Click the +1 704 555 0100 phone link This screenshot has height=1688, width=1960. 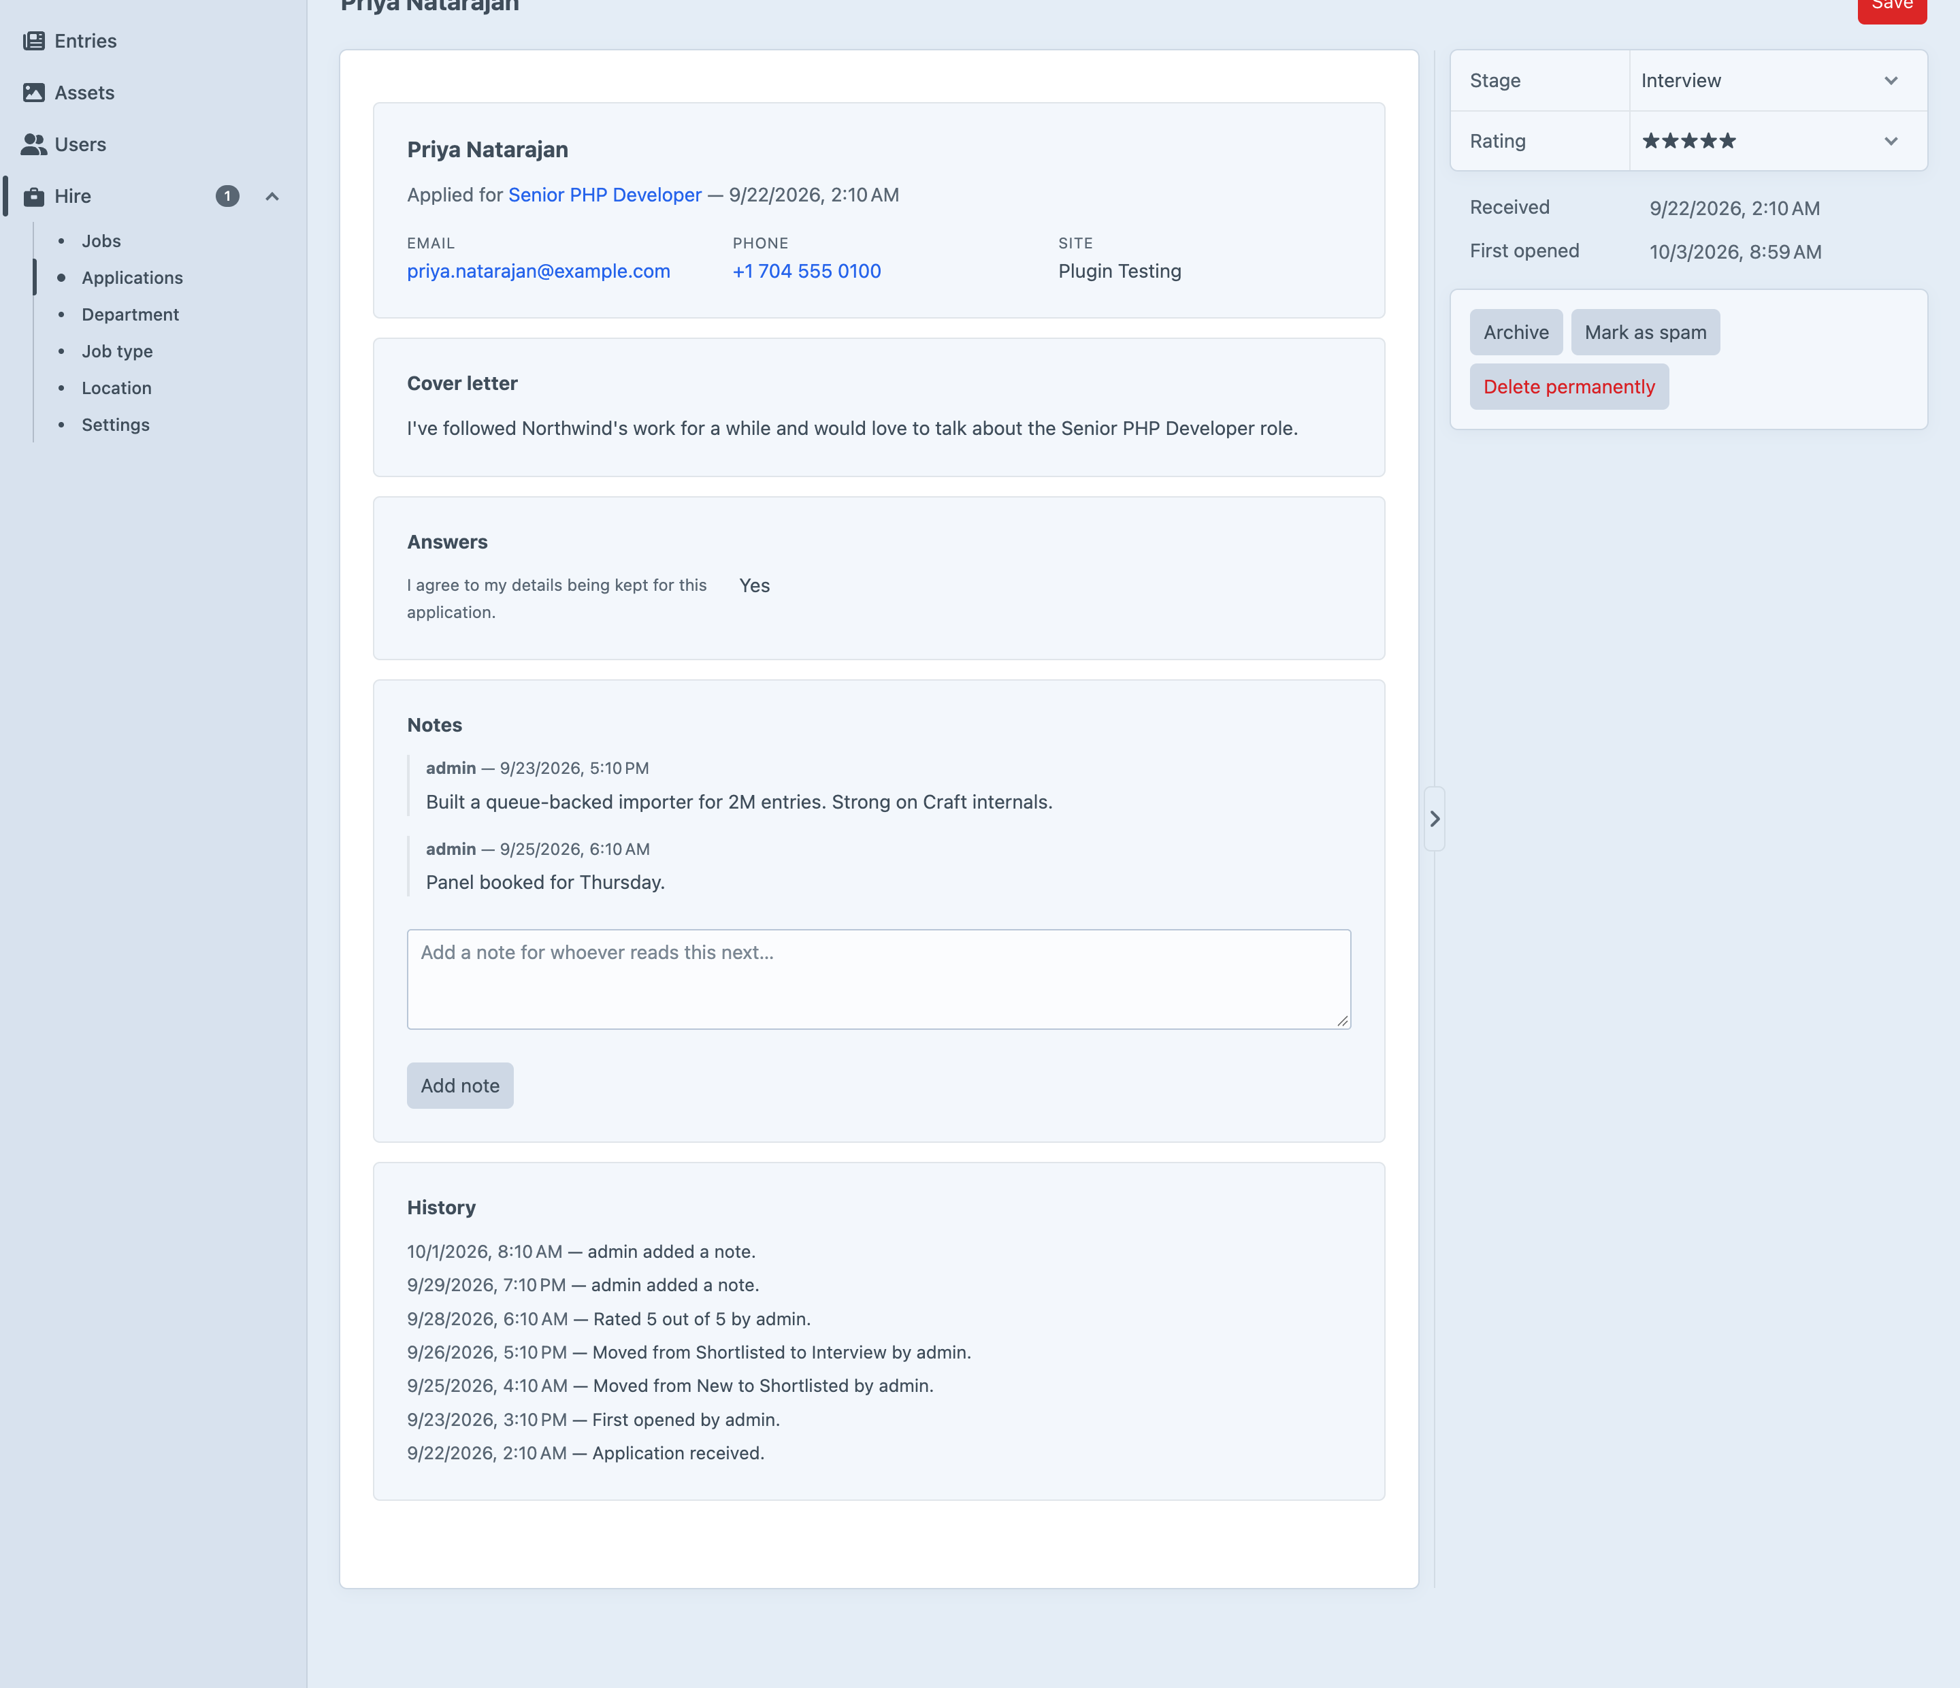807,271
